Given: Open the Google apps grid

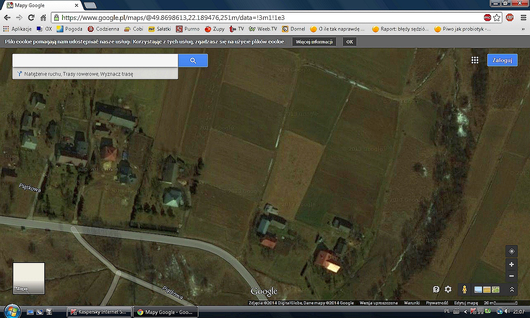Looking at the screenshot, I should click(475, 60).
